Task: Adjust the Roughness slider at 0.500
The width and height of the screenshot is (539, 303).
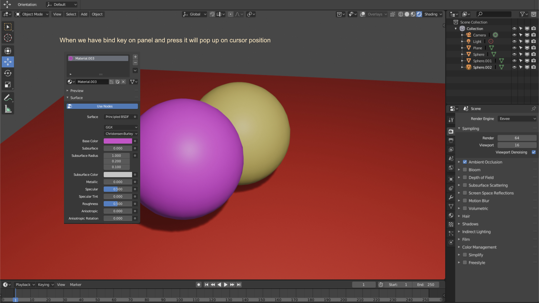Action: coord(118,204)
